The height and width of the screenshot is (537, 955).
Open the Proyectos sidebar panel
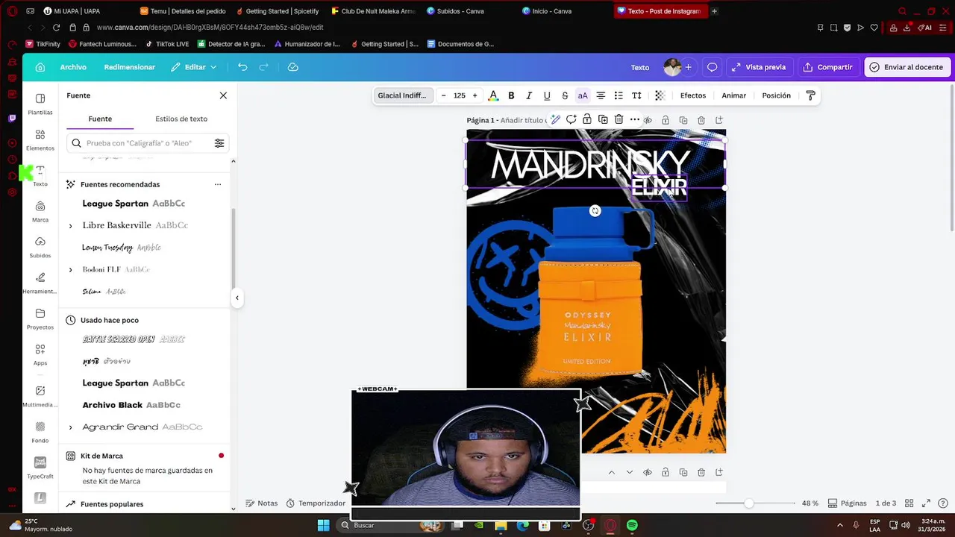pos(40,318)
